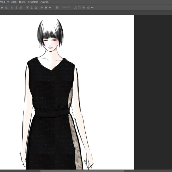Select the 3D roll mode icon
The width and height of the screenshot is (172, 172).
[x=79, y=8]
